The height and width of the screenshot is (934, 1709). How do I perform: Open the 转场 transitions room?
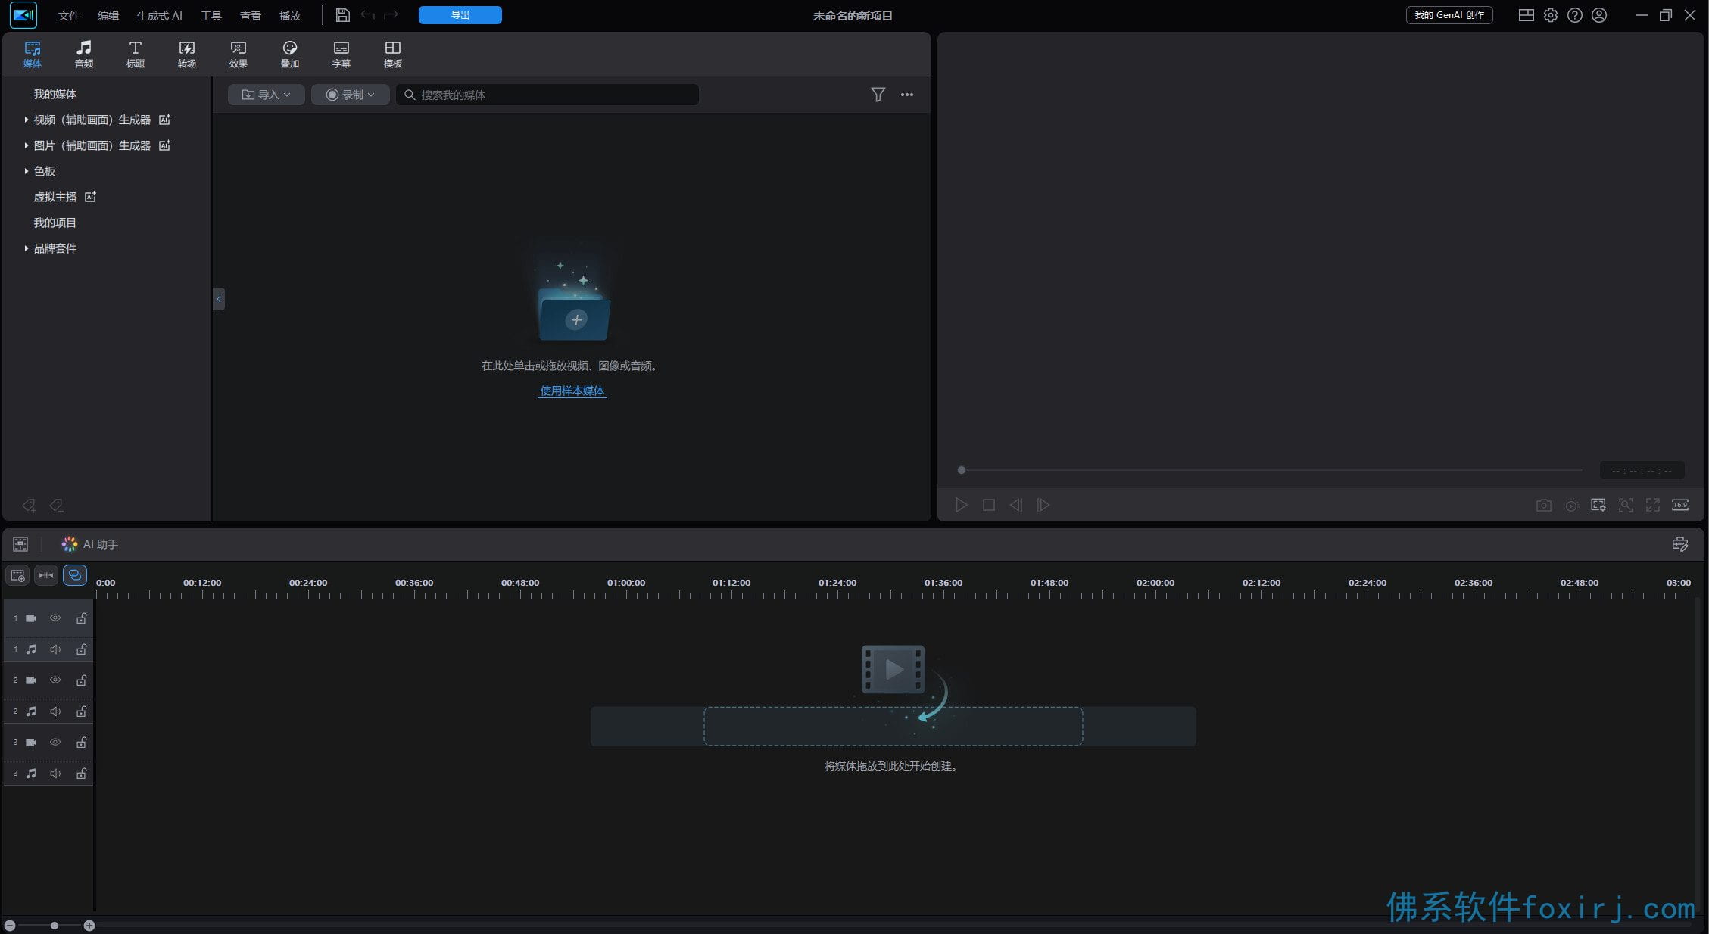click(187, 54)
